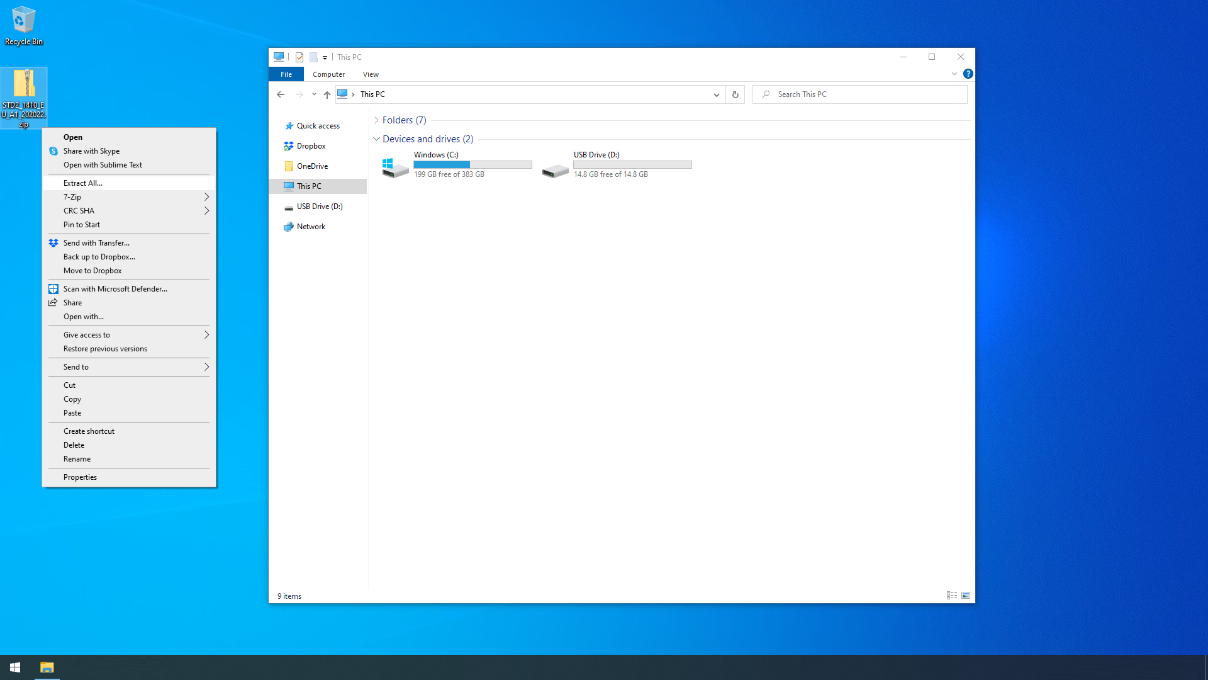Select Dropbox in navigation pane
The image size is (1208, 680).
(311, 146)
